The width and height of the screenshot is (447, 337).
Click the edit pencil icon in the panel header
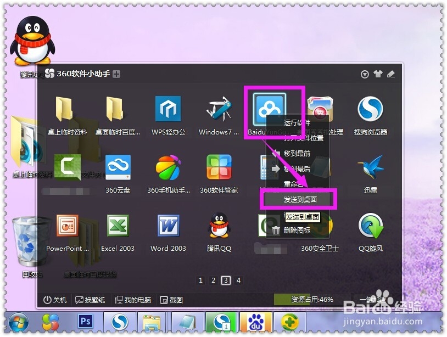pyautogui.click(x=391, y=74)
